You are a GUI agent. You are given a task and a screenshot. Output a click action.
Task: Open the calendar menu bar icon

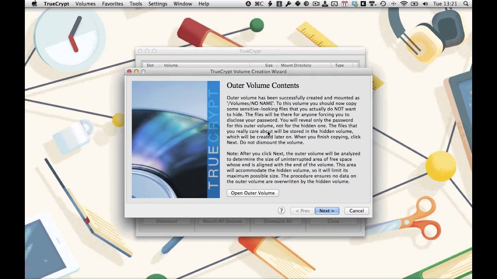345,4
